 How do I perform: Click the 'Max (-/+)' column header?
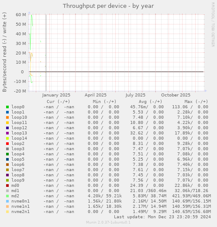pos(196,101)
